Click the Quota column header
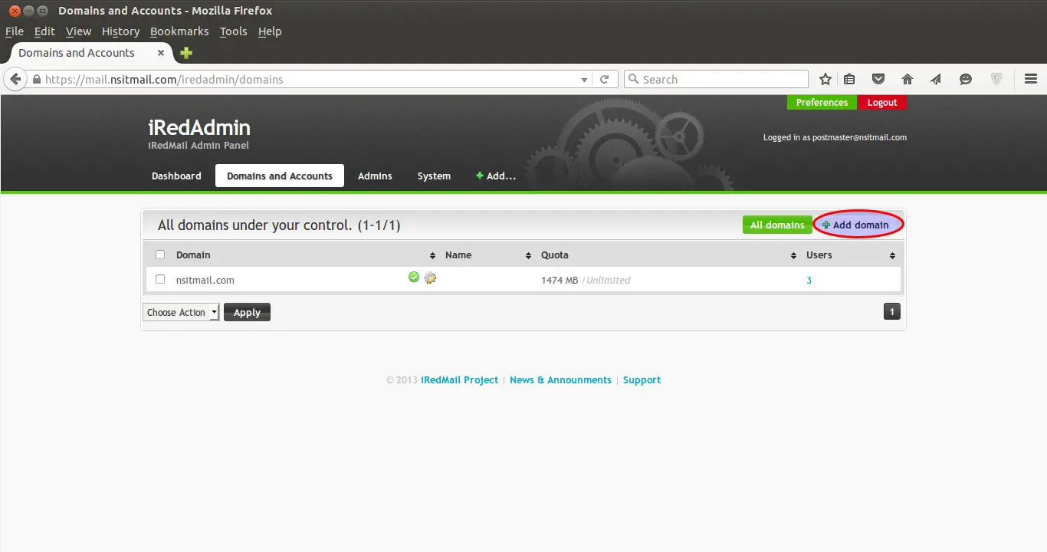The width and height of the screenshot is (1047, 552). click(555, 255)
